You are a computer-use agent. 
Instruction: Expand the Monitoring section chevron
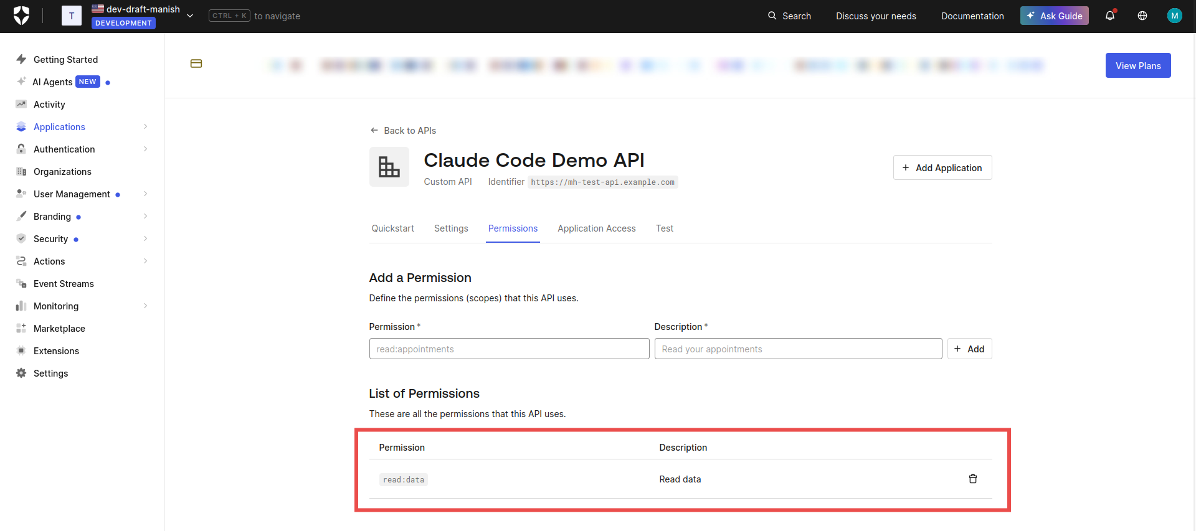pos(146,306)
